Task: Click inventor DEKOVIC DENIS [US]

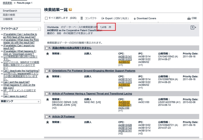Action: click(x=65, y=102)
